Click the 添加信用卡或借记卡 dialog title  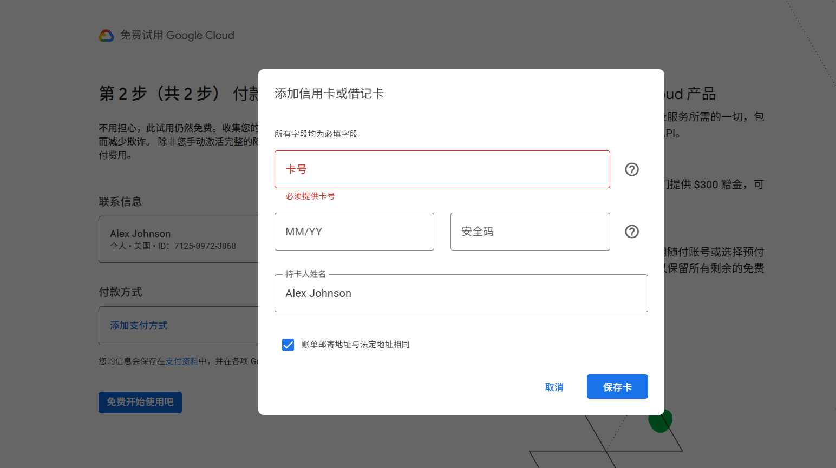[x=329, y=94]
